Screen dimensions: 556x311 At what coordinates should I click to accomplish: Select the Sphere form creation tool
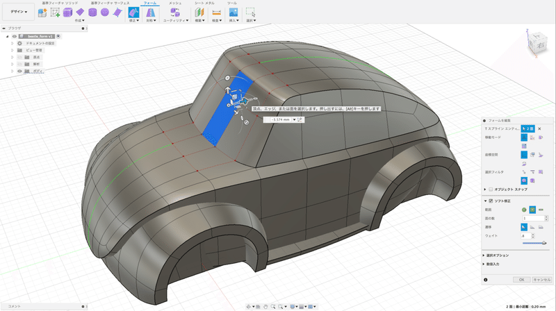click(104, 12)
